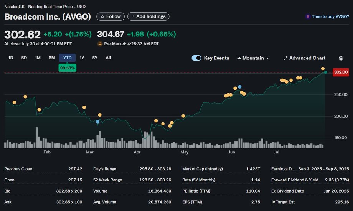Viewport: 353px width, 211px height.
Task: Open the Mountain chart type dropdown
Action: [253, 58]
